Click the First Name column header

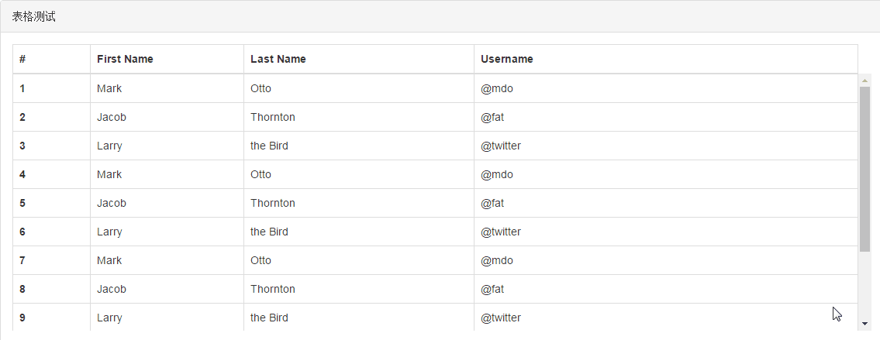(x=125, y=59)
